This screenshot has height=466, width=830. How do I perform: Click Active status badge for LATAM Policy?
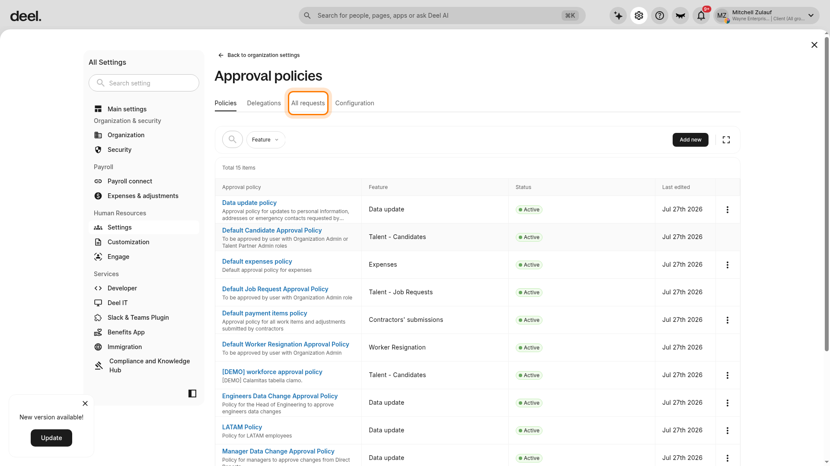tap(529, 431)
